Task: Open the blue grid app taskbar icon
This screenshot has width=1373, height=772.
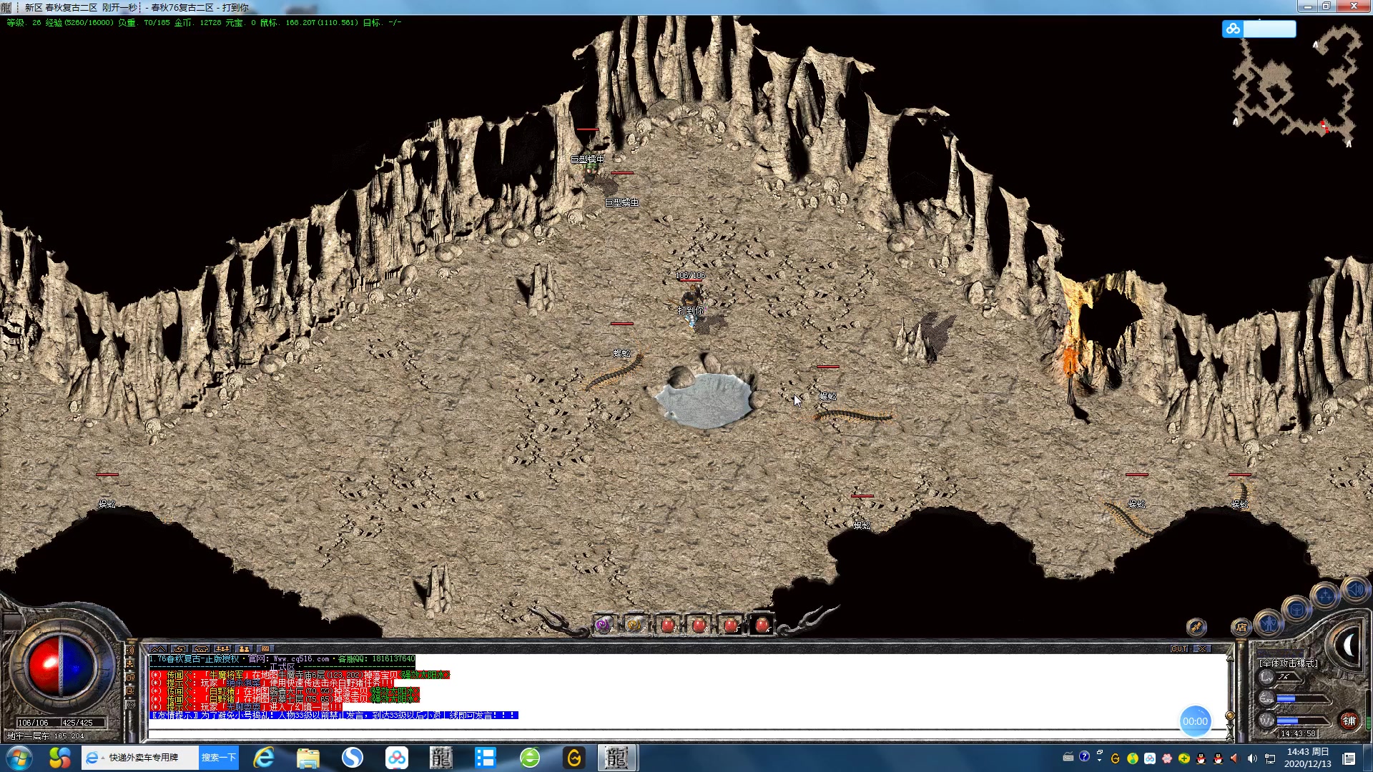Action: point(486,758)
